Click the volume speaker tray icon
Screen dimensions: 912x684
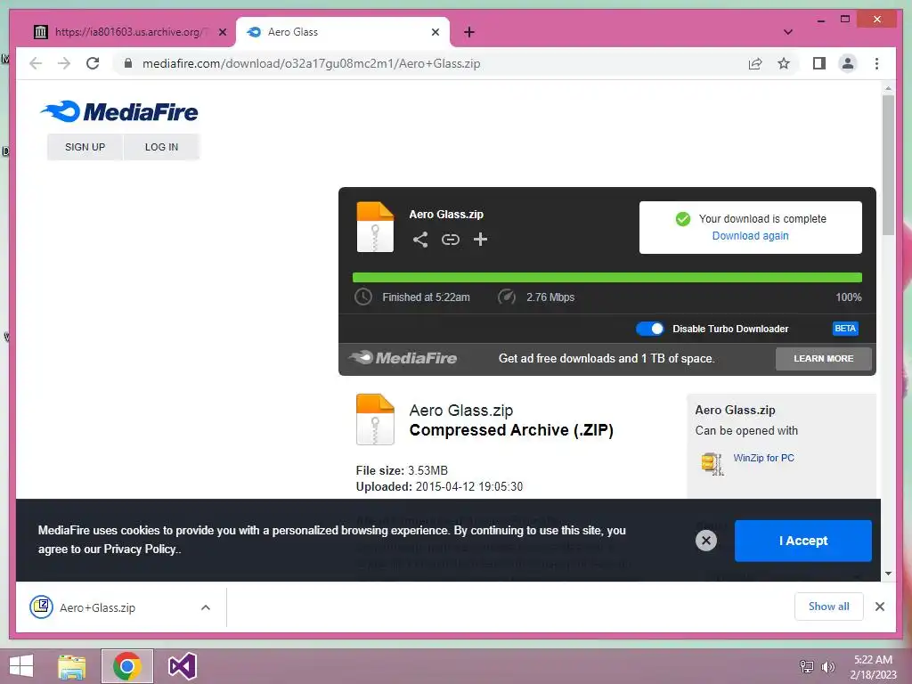click(828, 667)
